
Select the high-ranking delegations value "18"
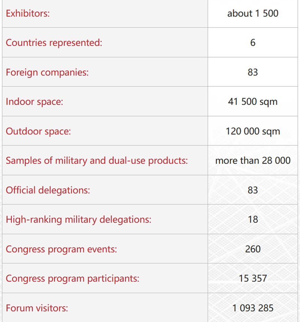tap(253, 219)
